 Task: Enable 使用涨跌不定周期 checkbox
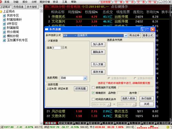(x=93, y=88)
